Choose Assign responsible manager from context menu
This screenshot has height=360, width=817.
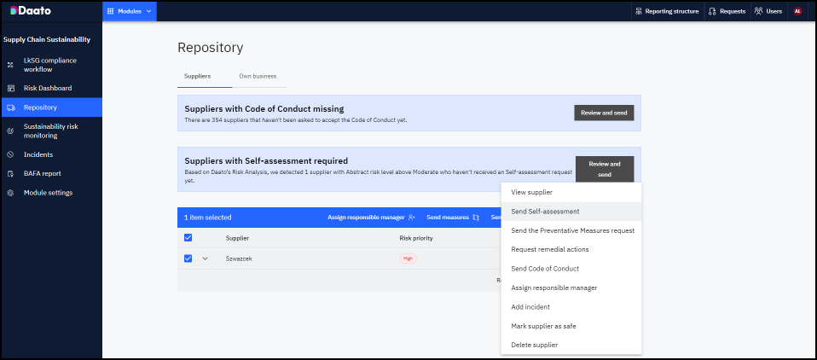point(571,287)
